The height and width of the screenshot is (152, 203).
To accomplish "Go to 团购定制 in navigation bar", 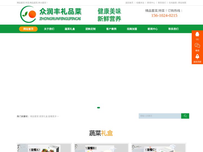I will (x=91, y=29).
